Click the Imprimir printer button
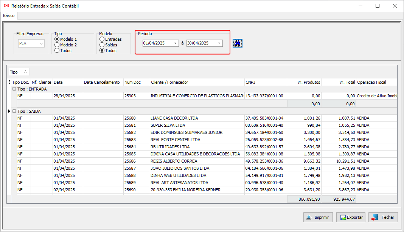 (x=318, y=217)
